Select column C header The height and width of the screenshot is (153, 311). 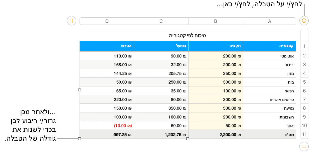coord(161,21)
